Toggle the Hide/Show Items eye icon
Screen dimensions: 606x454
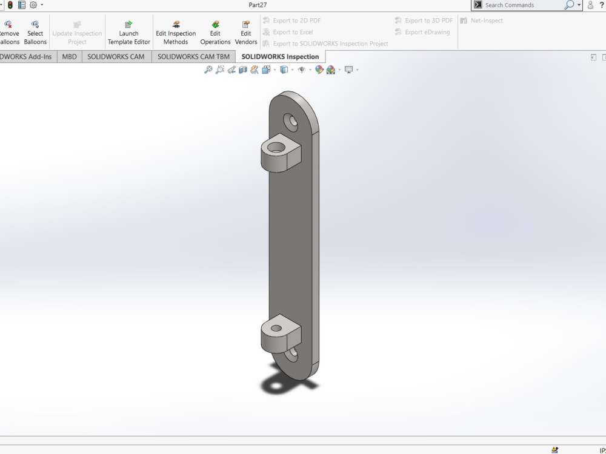(x=302, y=69)
